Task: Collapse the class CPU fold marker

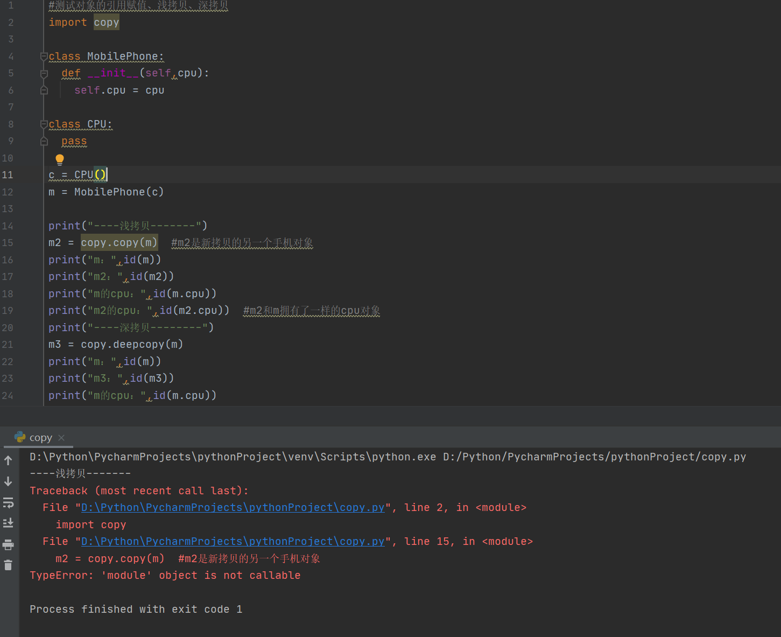Action: 44,124
